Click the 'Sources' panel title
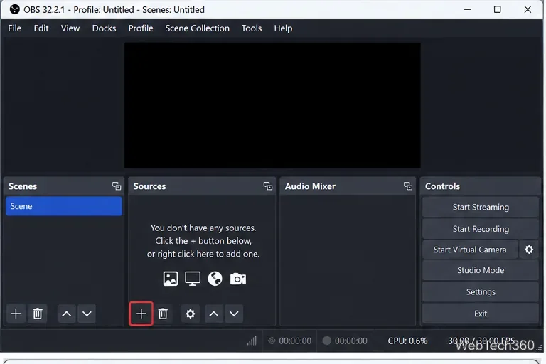 click(x=149, y=186)
